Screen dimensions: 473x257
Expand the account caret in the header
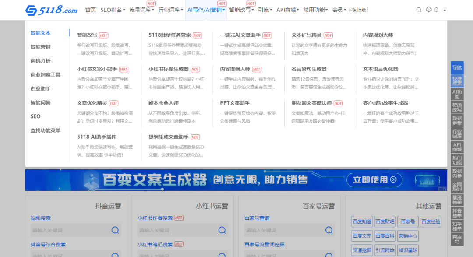tap(445, 10)
